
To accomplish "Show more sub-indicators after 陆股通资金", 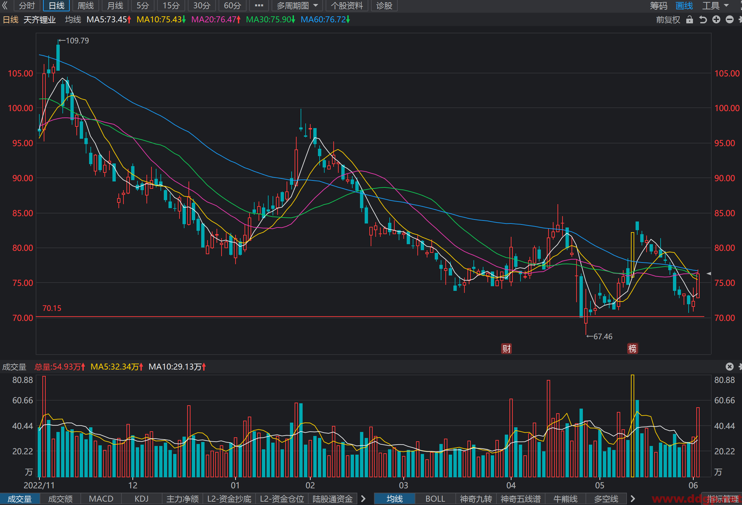I will pos(363,499).
